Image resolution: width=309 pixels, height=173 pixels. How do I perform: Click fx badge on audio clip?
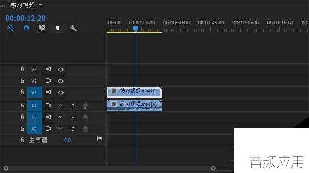(x=114, y=104)
